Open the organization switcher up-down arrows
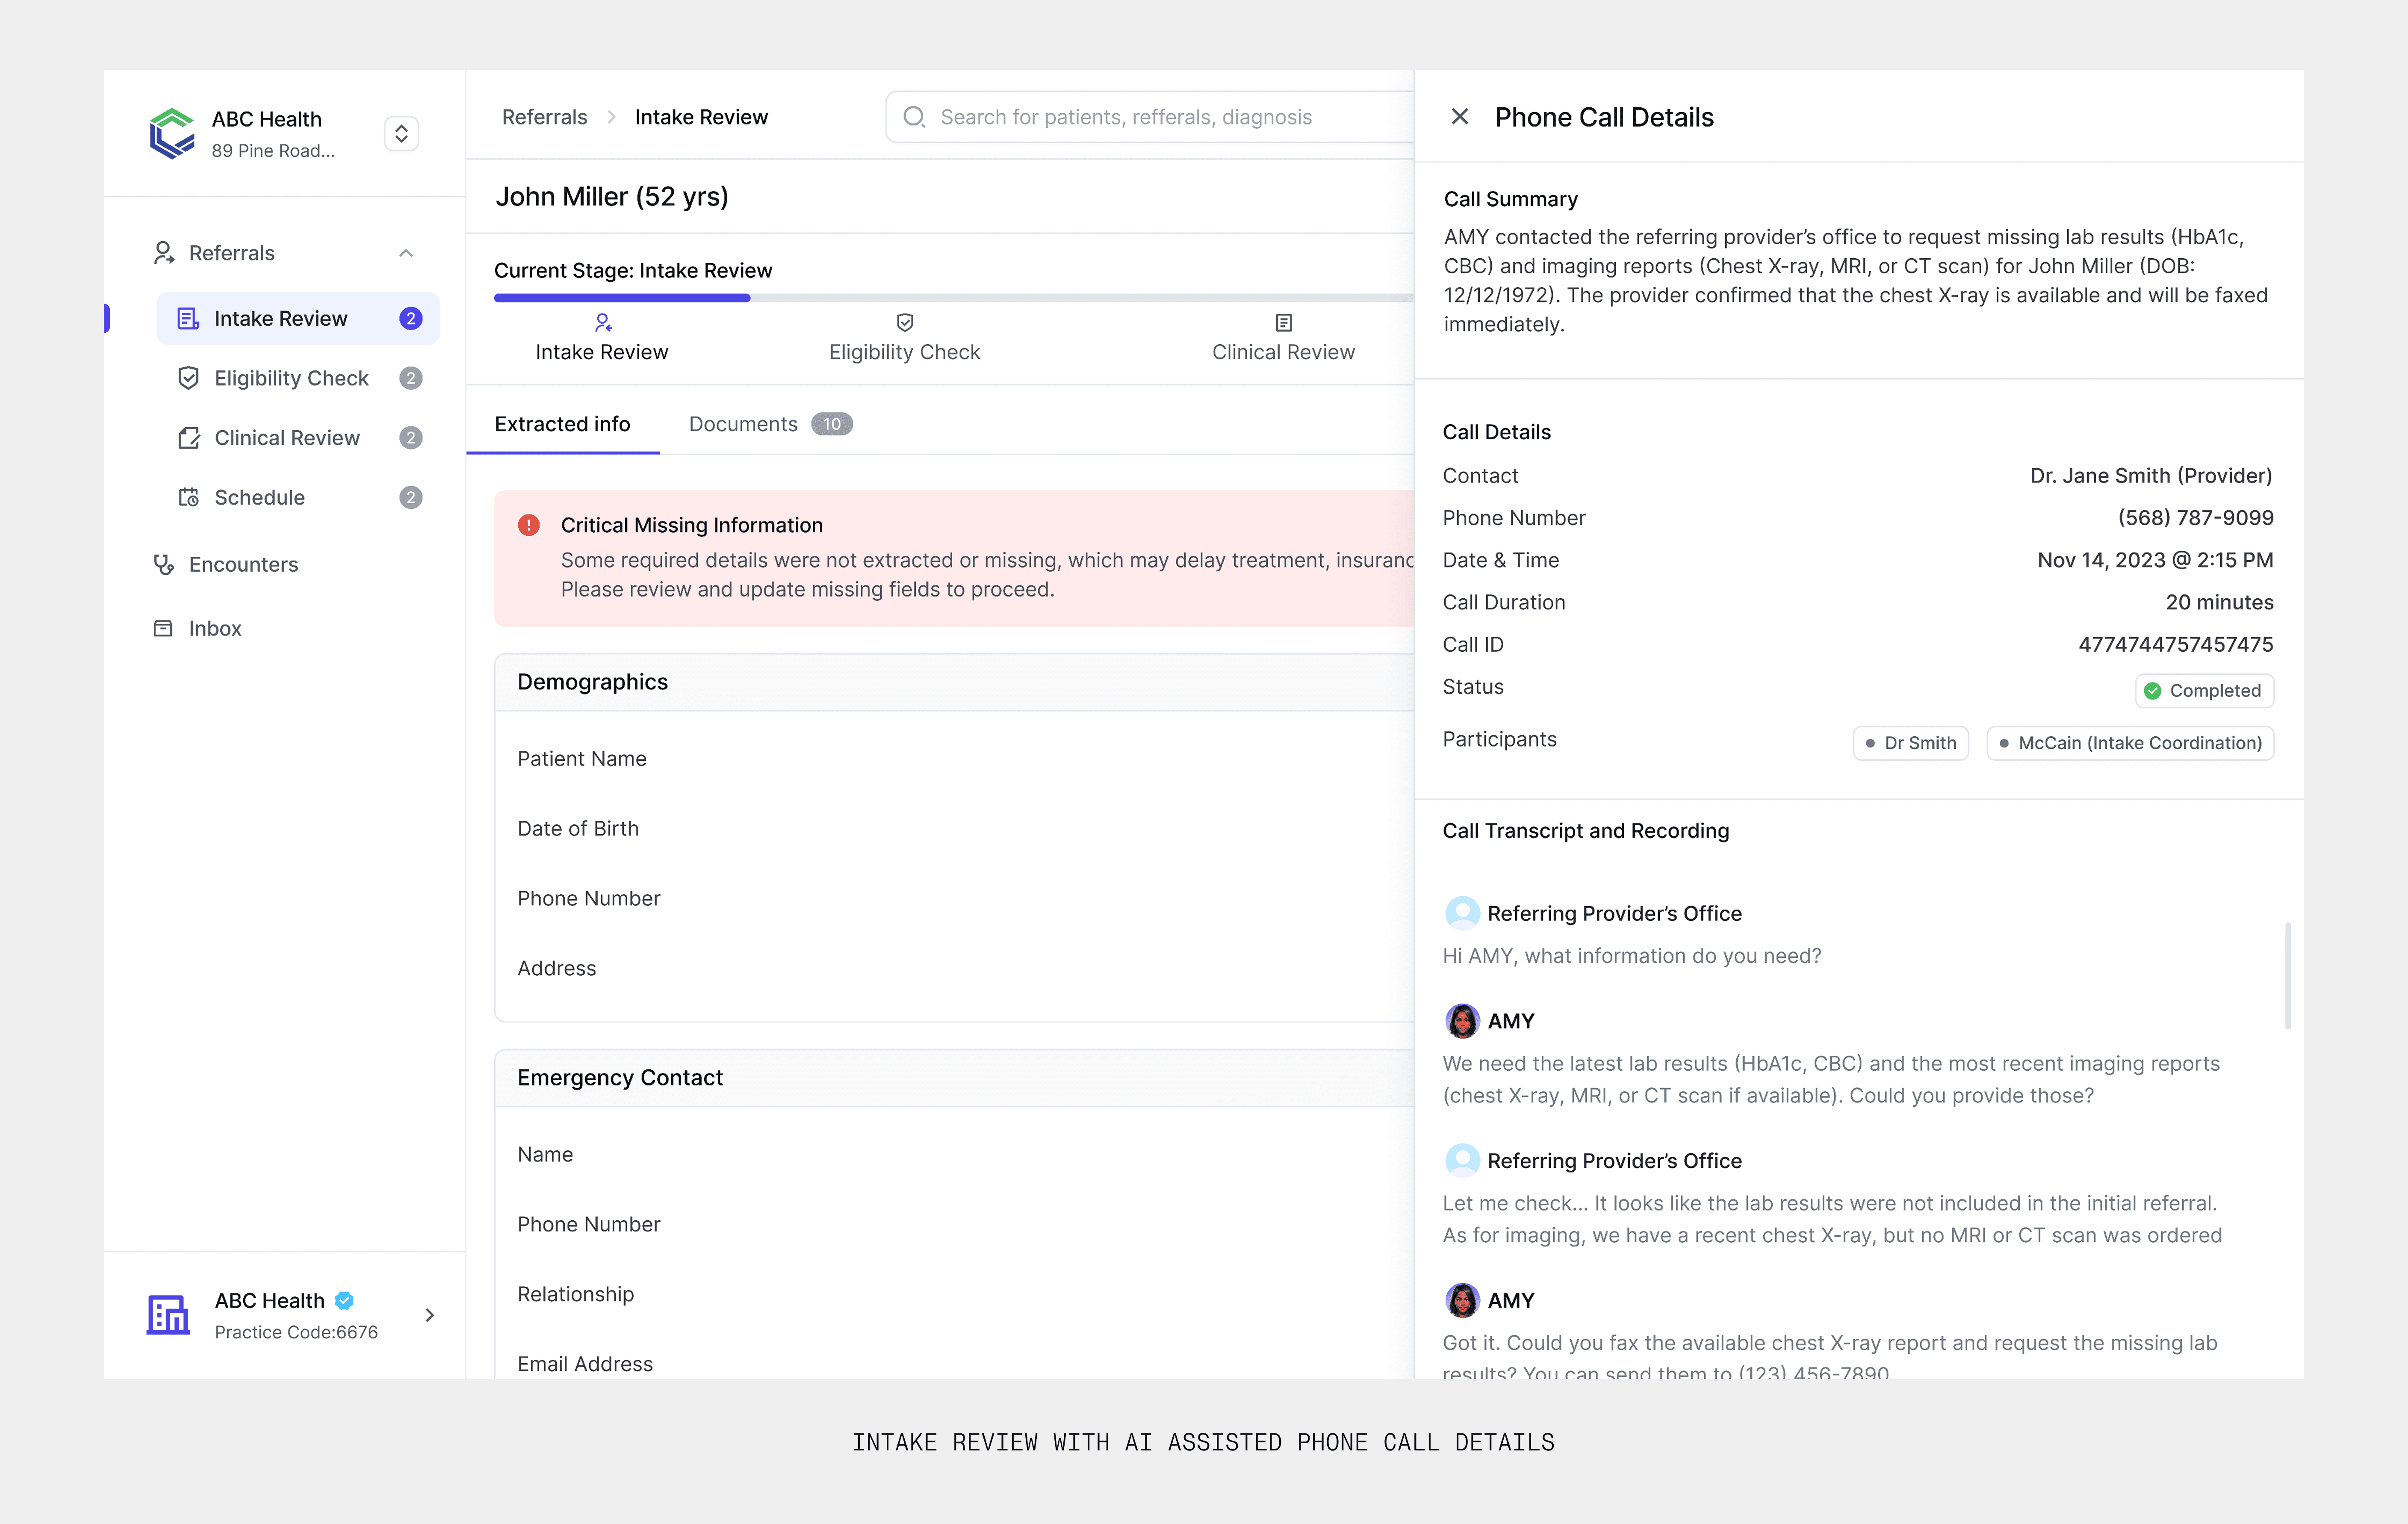Viewport: 2408px width, 1524px height. (x=401, y=133)
